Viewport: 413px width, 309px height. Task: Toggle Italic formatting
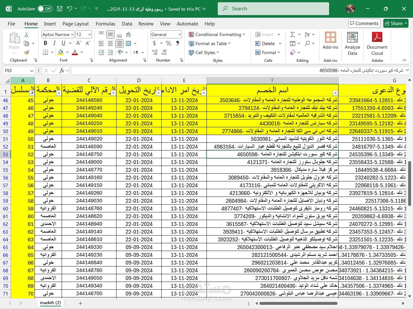tap(54, 43)
